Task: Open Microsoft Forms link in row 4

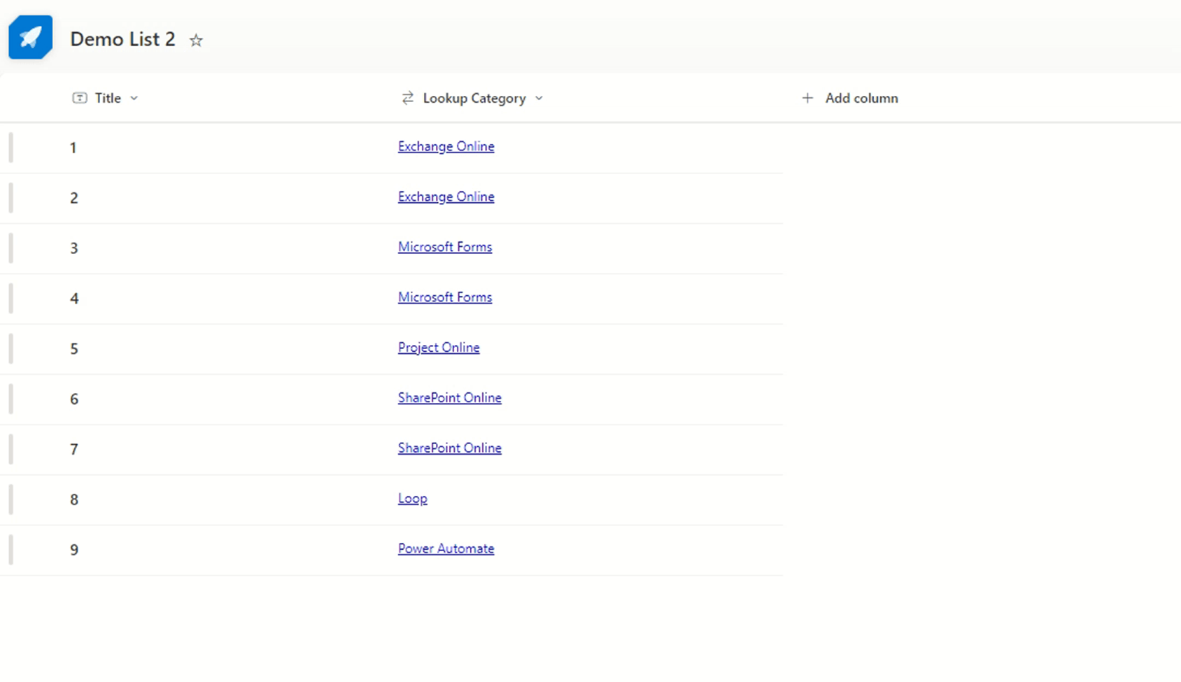Action: tap(445, 297)
